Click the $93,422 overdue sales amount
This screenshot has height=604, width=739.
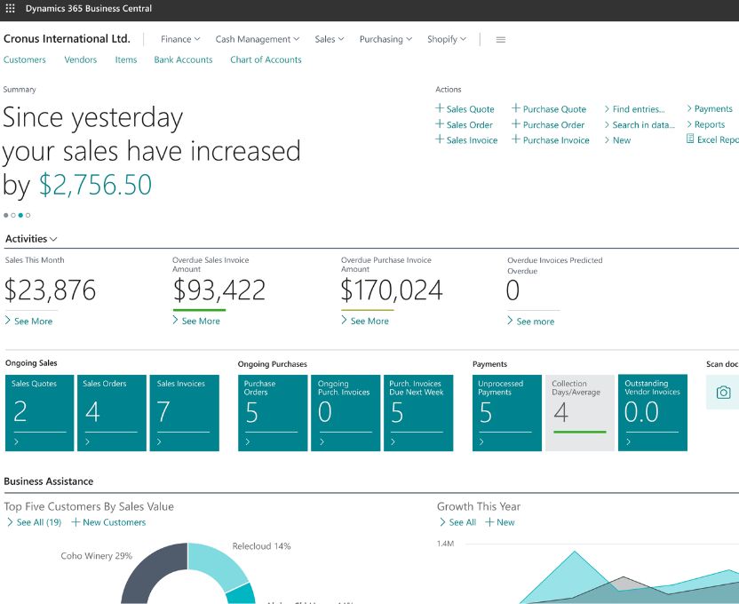pos(219,290)
